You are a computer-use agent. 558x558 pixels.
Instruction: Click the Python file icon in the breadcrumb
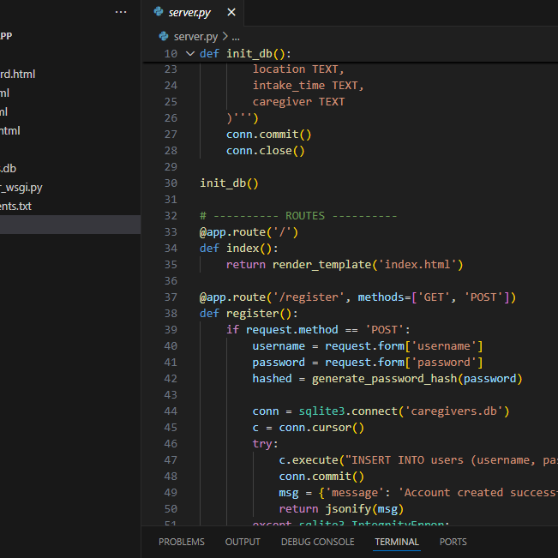pyautogui.click(x=165, y=36)
